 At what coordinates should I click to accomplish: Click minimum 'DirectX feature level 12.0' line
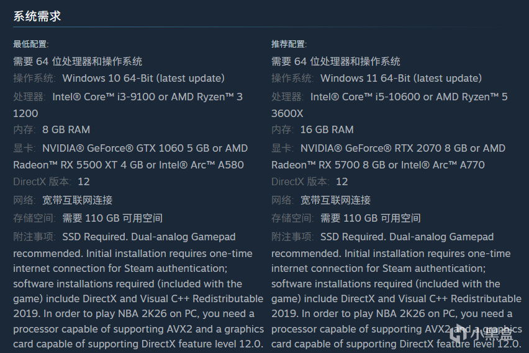138,344
